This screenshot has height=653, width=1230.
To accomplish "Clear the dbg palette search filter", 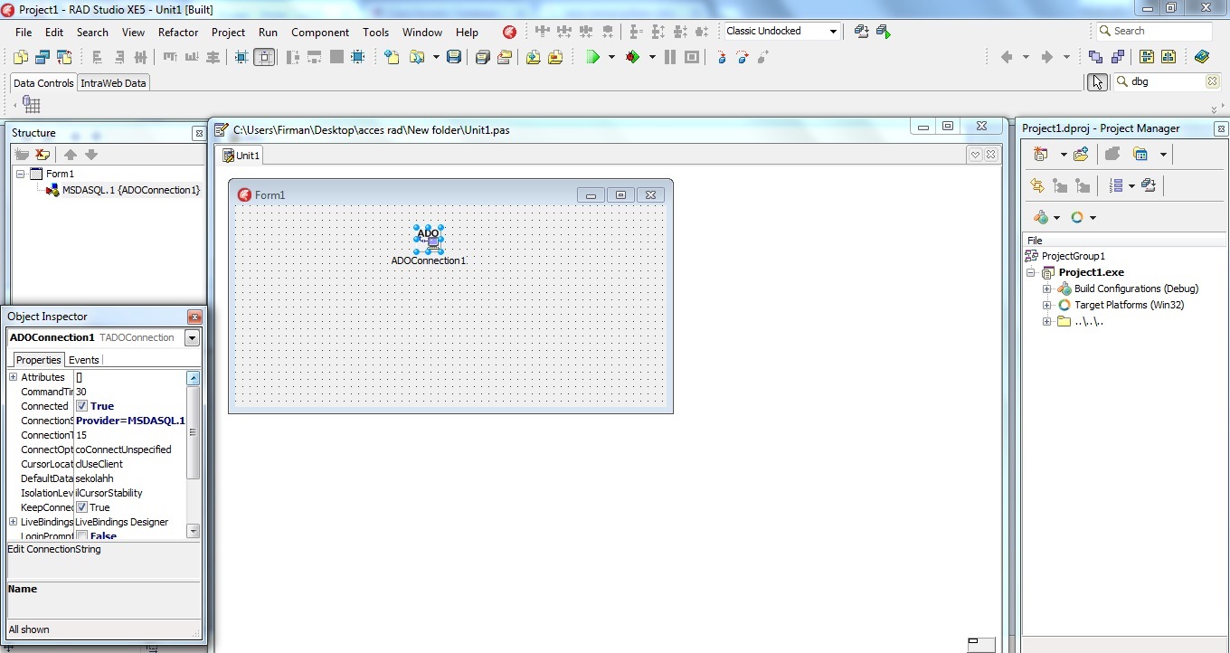I will [x=1212, y=81].
